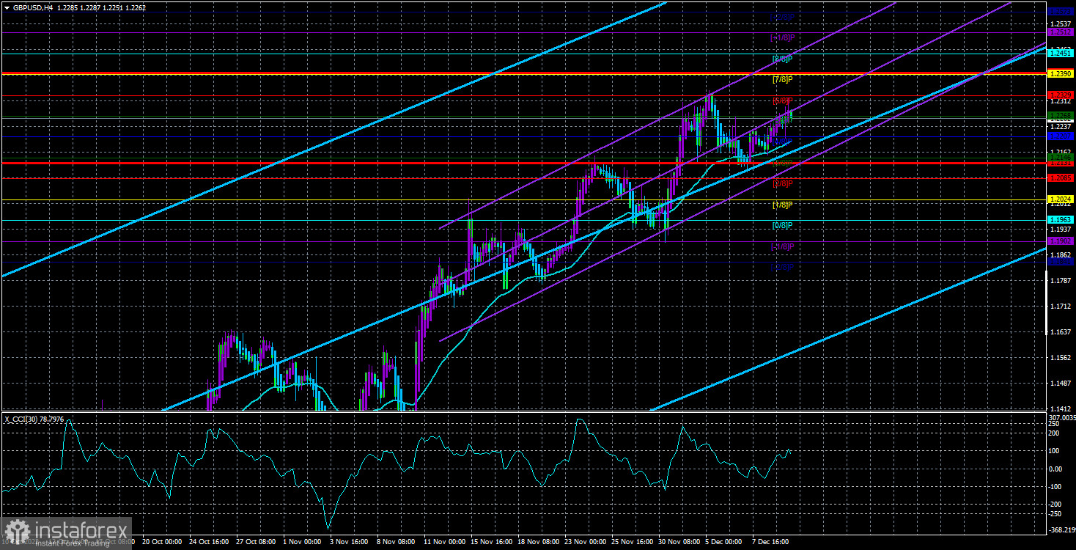Image resolution: width=1076 pixels, height=550 pixels.
Task: Click the 15 Nov 16:00 time label
Action: pos(492,543)
